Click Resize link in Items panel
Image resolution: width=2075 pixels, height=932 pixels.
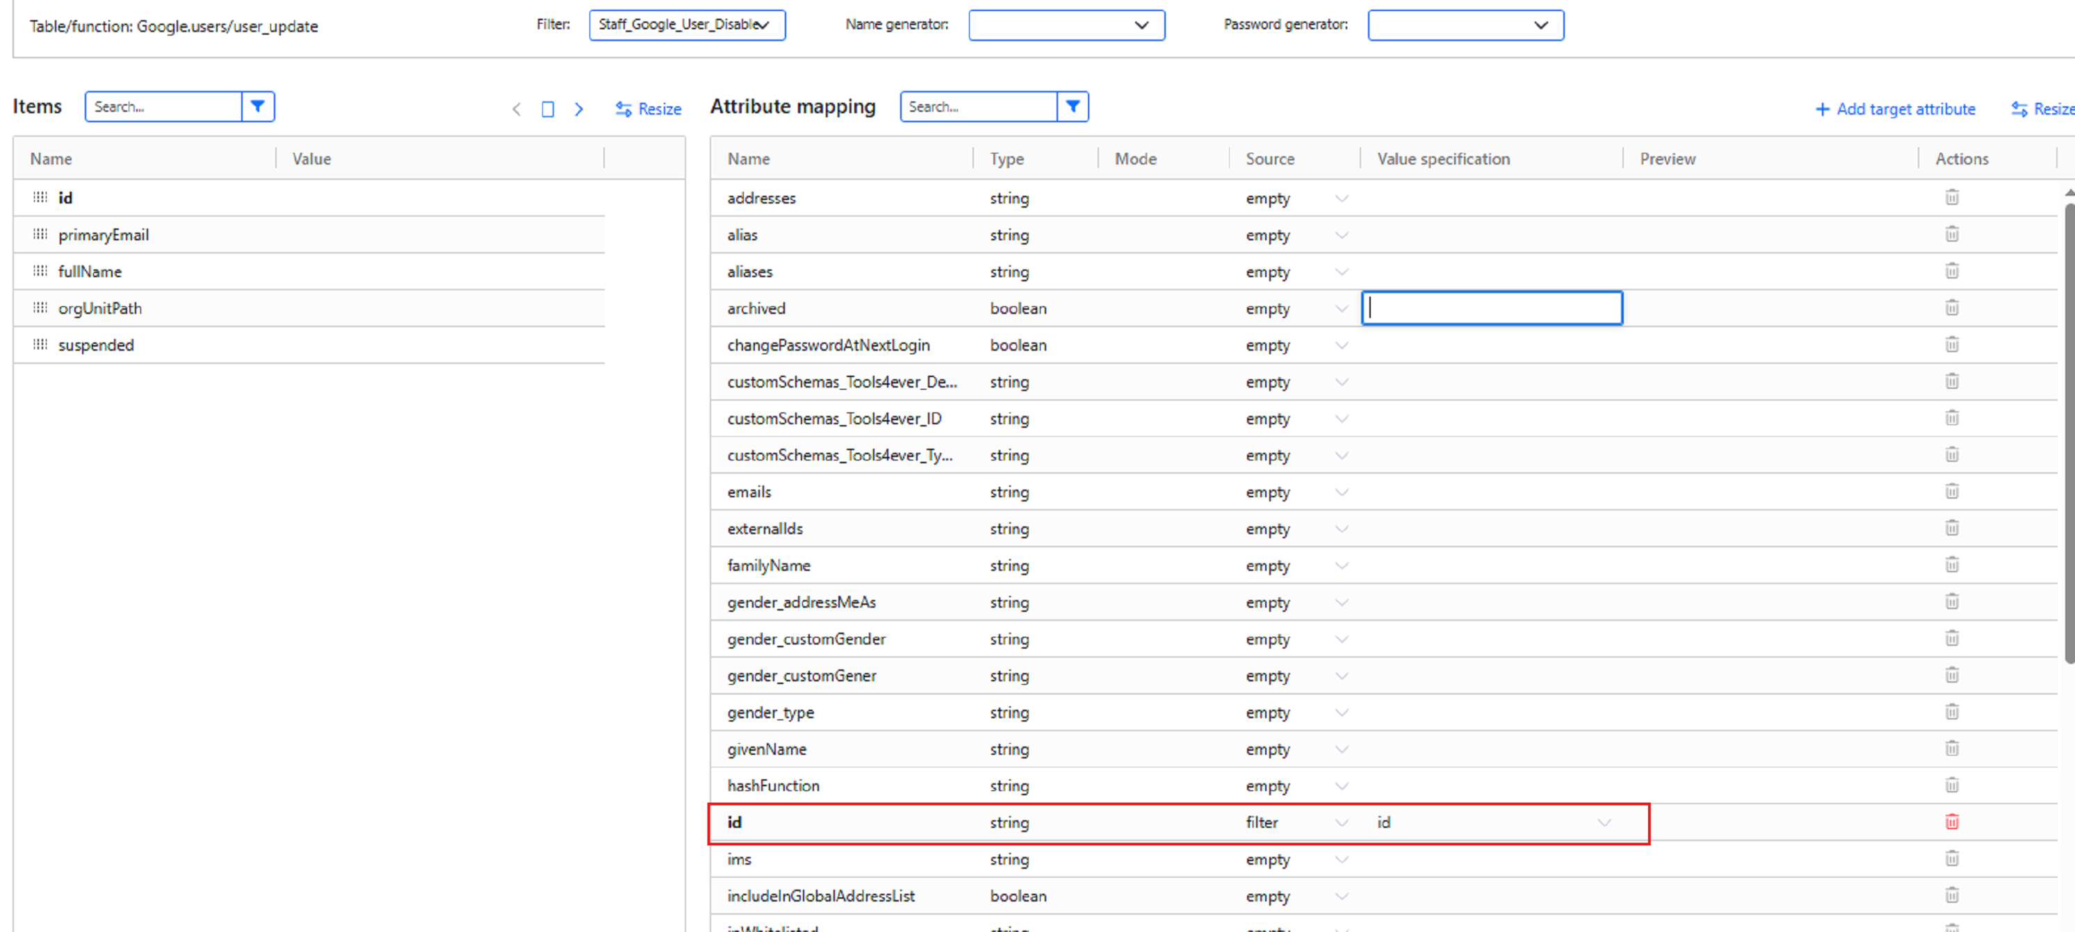click(x=649, y=108)
